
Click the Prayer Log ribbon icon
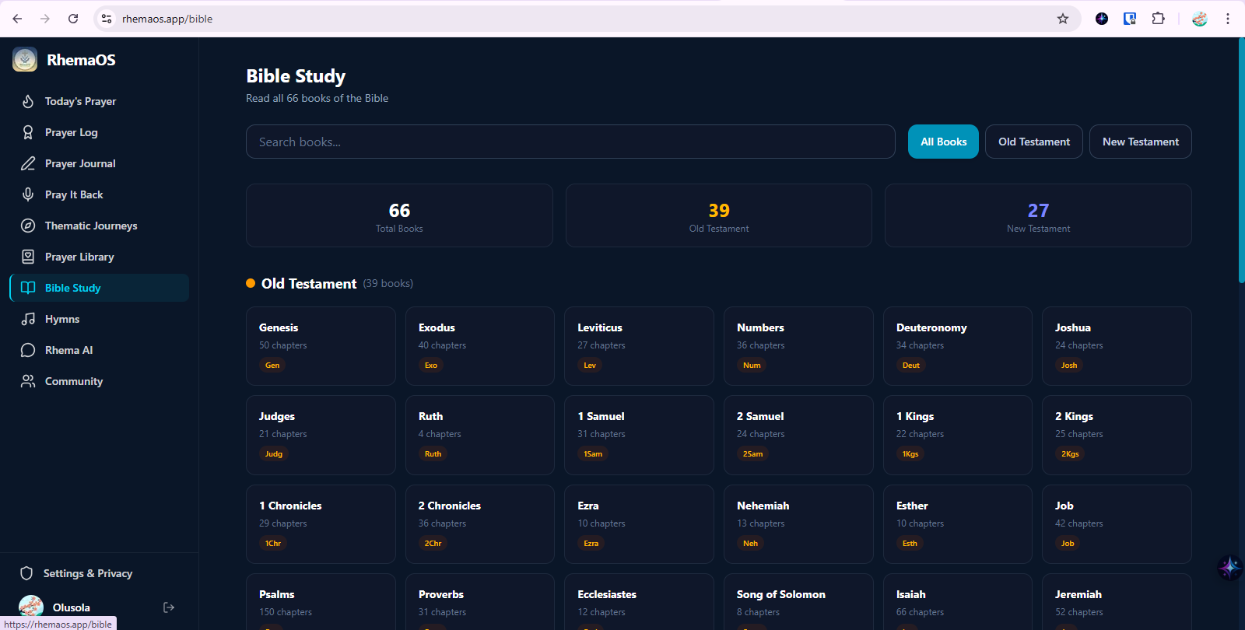pyautogui.click(x=28, y=132)
